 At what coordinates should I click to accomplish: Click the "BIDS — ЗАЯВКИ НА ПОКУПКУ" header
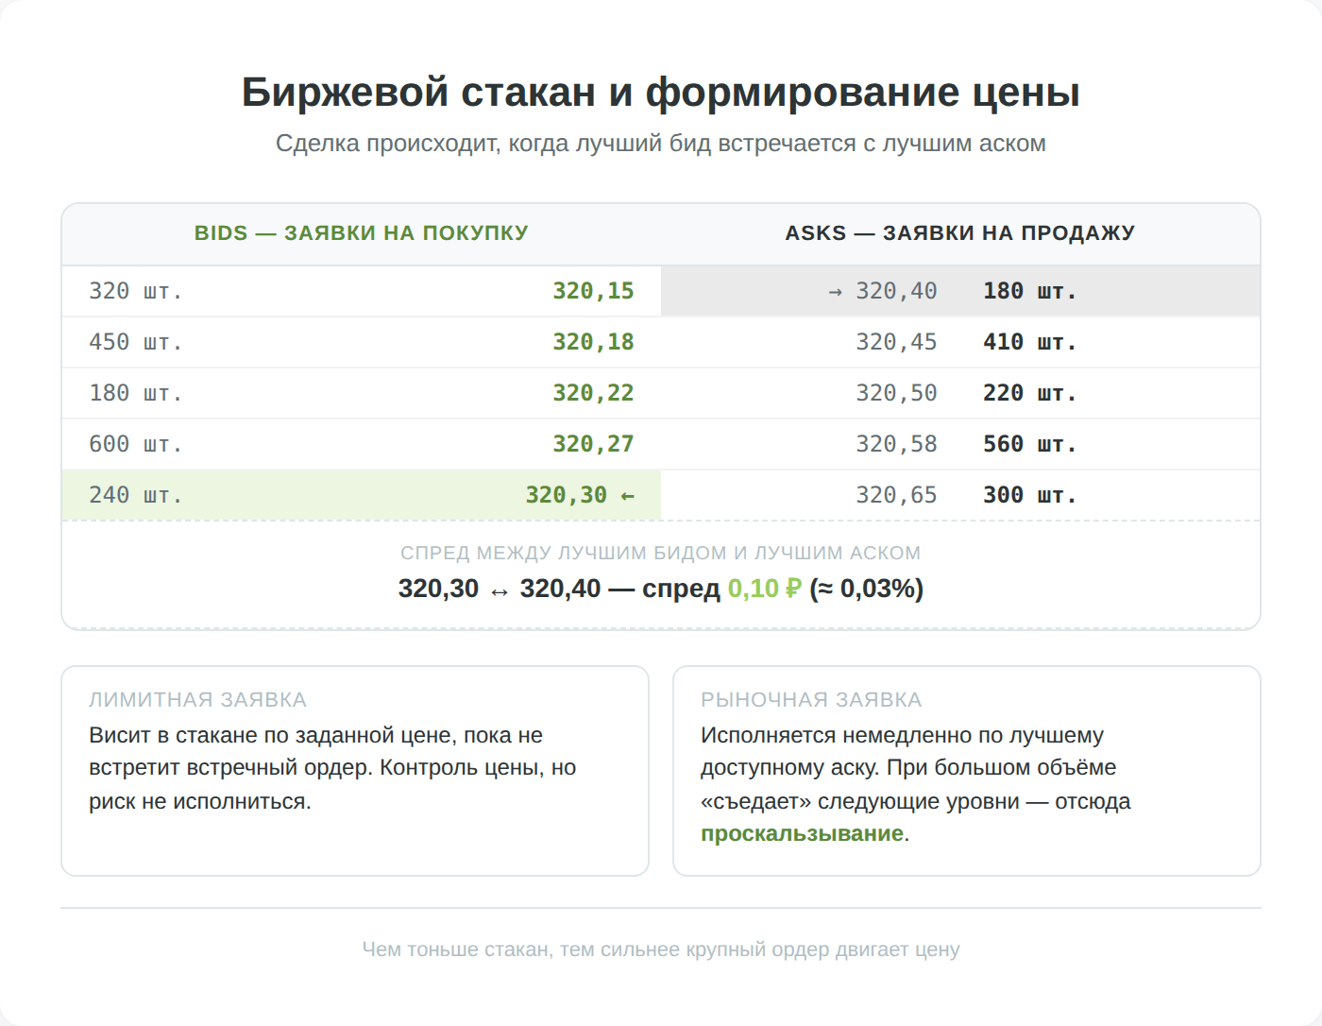click(362, 233)
